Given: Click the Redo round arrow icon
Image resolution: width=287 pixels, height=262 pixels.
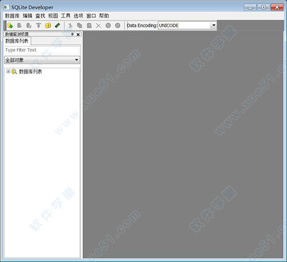Looking at the screenshot, I should click(118, 25).
